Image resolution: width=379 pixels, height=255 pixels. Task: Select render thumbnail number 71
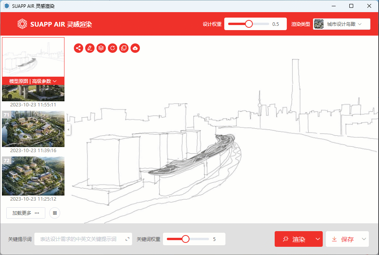[x=33, y=129]
